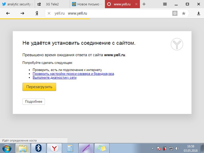Click the text Попробуйте сделать следующее
This screenshot has height=153, width=204.
pos(48,63)
